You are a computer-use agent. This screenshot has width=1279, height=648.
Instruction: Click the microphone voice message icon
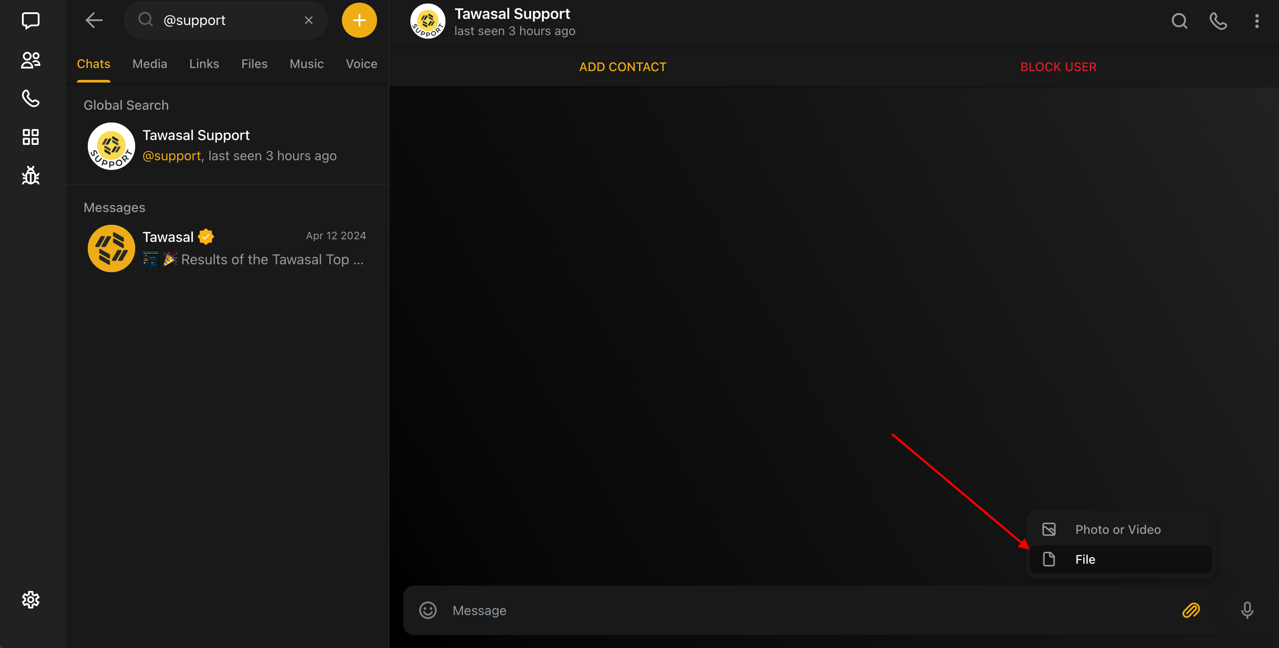pos(1247,610)
